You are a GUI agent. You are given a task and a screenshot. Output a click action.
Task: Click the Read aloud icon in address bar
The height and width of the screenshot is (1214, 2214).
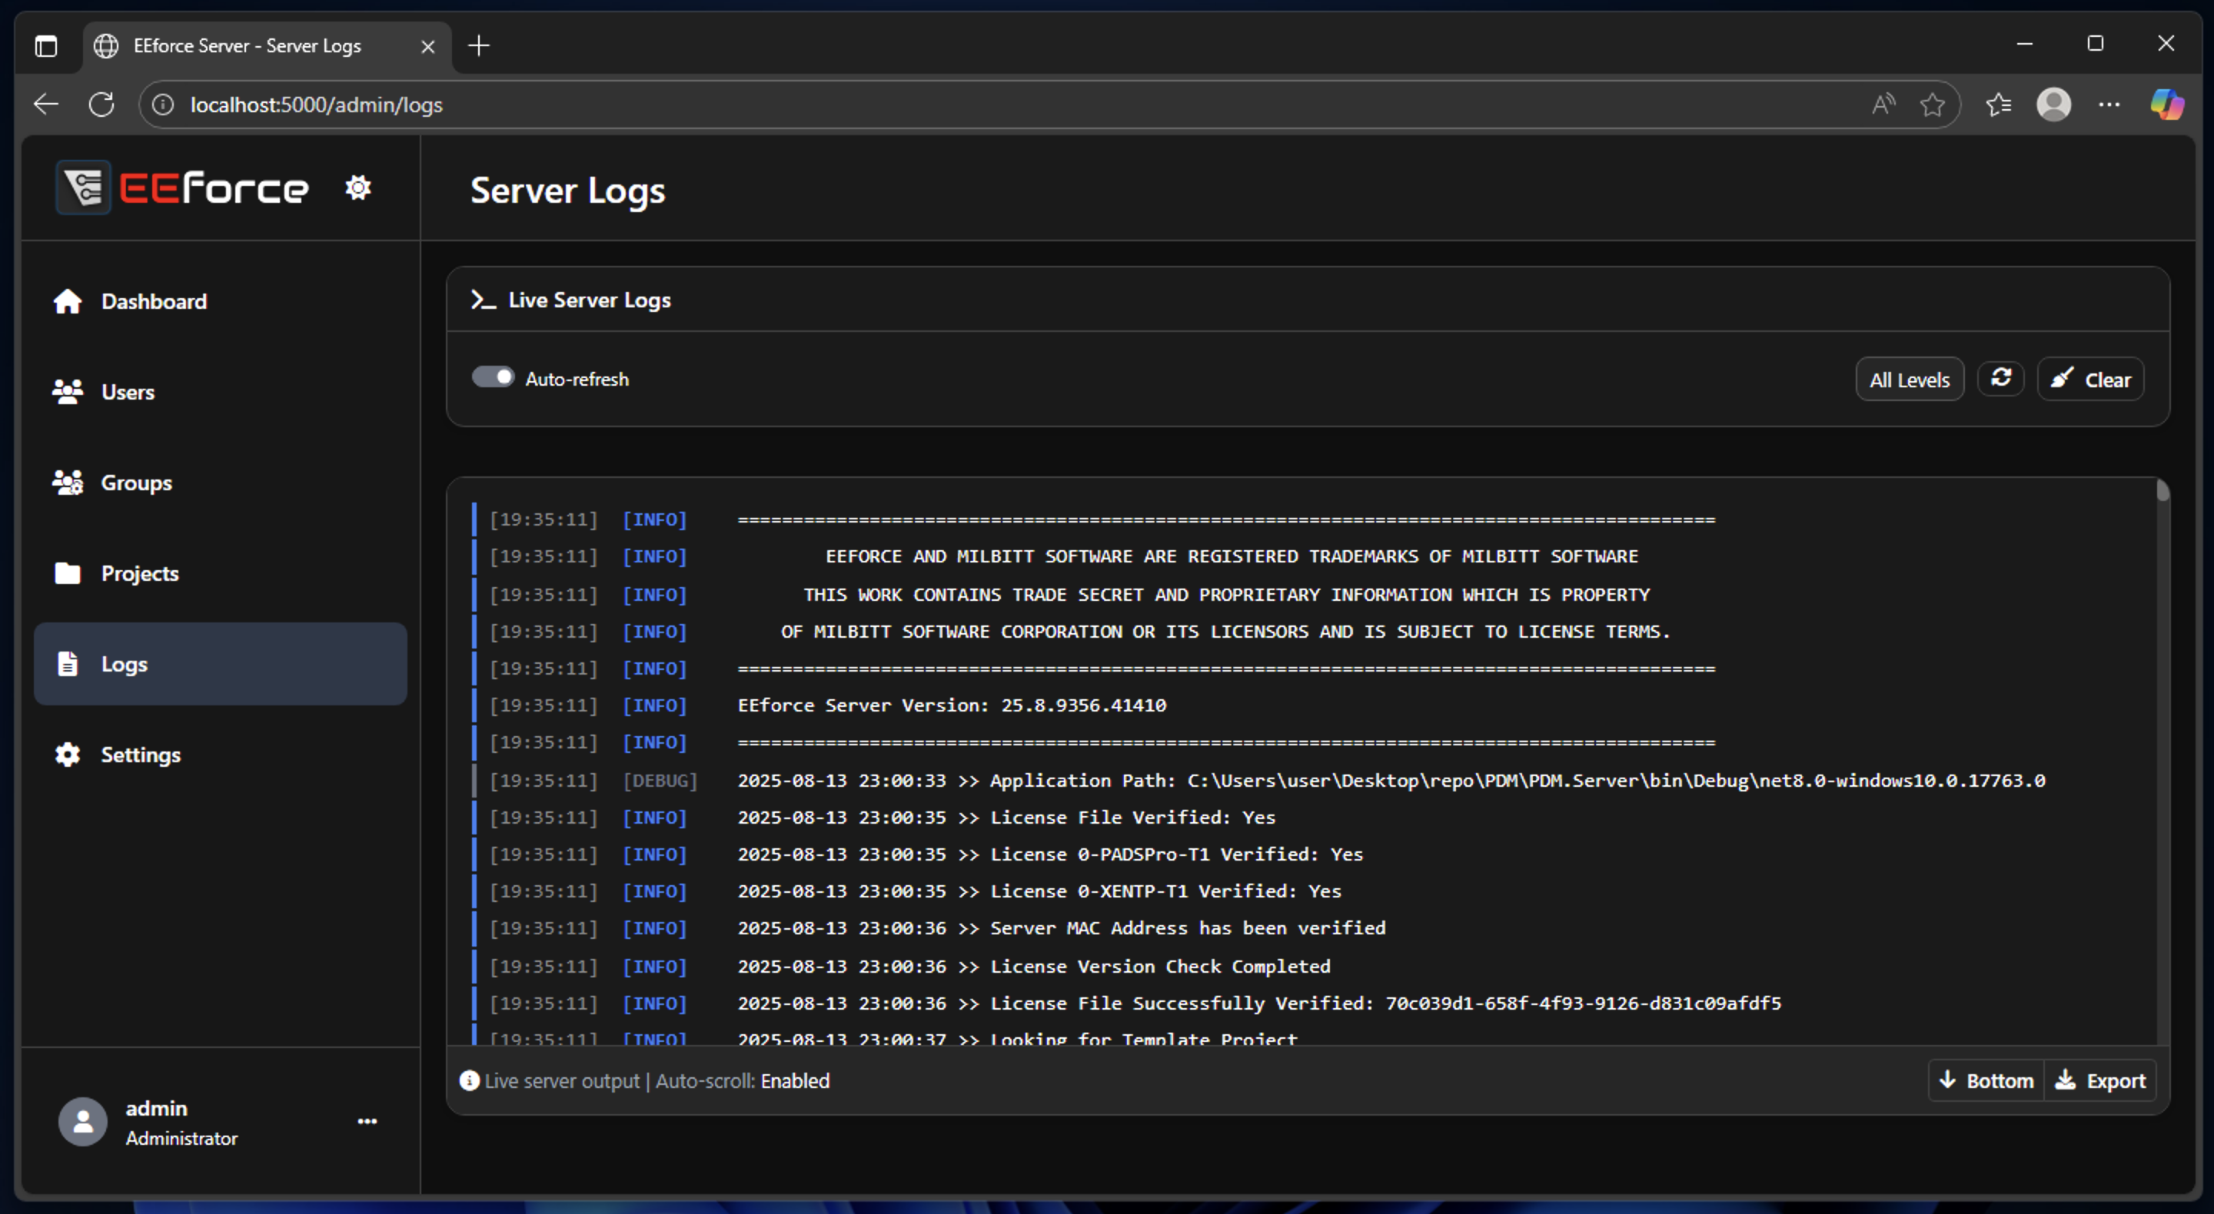pos(1884,104)
